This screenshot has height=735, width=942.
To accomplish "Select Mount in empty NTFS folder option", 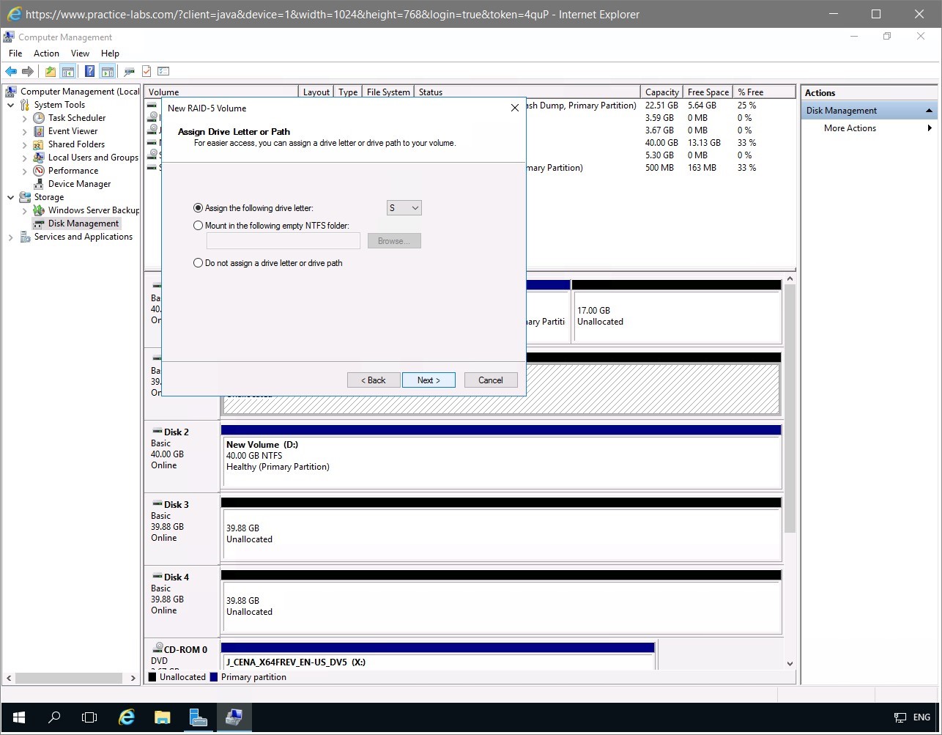I will click(x=199, y=226).
